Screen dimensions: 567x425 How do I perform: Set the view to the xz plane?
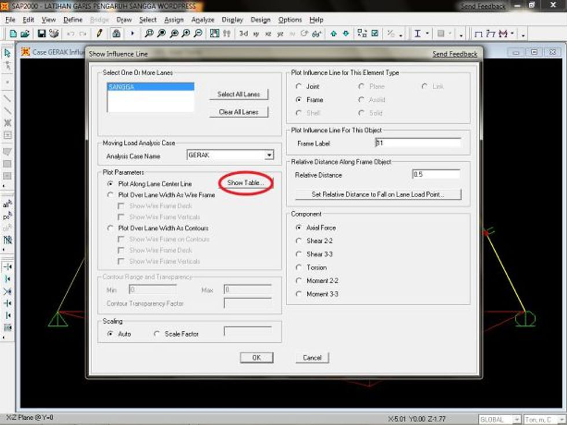point(268,34)
